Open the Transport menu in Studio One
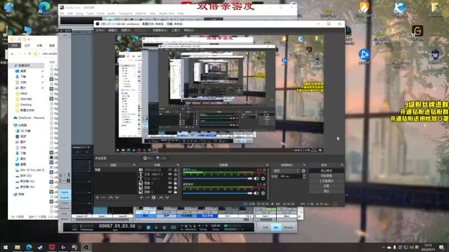Viewport: 449px width, 252px height. pyautogui.click(x=125, y=13)
